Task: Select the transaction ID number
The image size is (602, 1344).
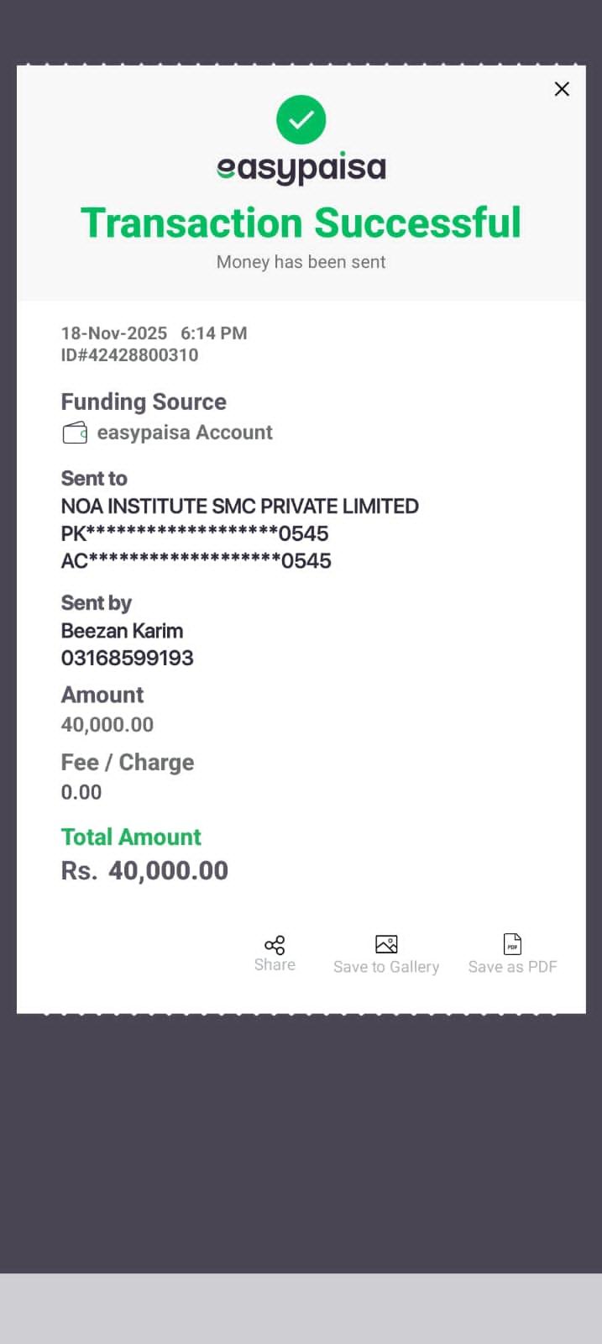Action: (x=129, y=355)
